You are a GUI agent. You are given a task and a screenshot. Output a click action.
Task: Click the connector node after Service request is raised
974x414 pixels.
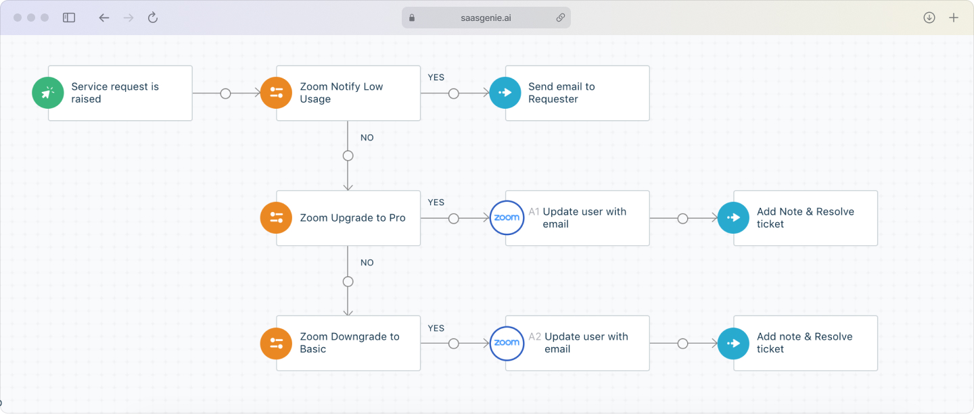pyautogui.click(x=225, y=95)
